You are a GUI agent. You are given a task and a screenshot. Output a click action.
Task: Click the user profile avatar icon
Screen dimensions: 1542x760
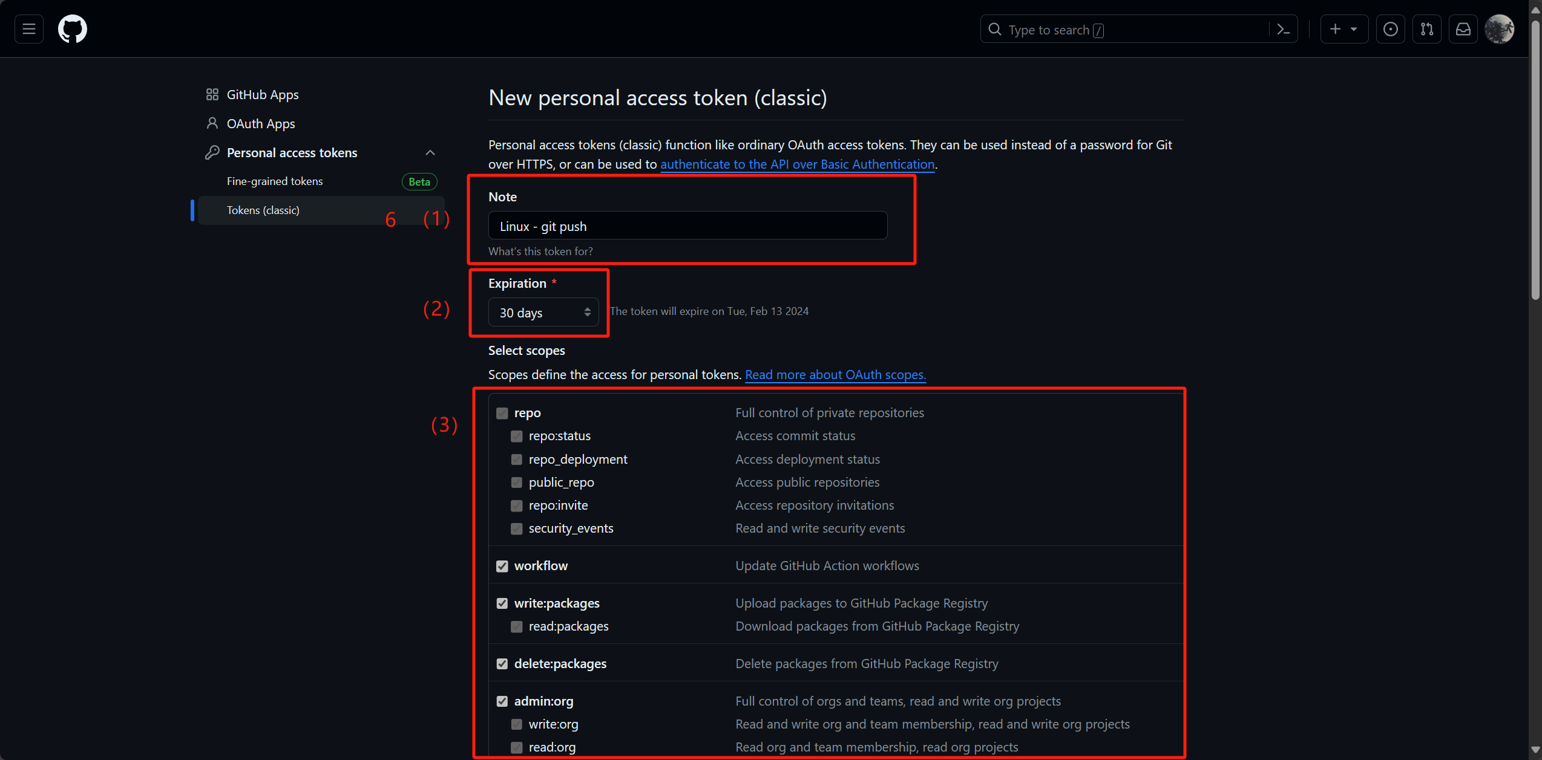[1498, 28]
